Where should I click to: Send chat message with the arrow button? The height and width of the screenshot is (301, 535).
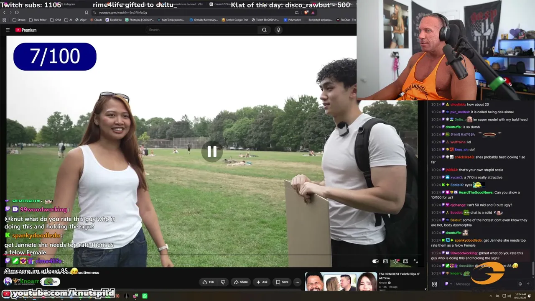528,284
